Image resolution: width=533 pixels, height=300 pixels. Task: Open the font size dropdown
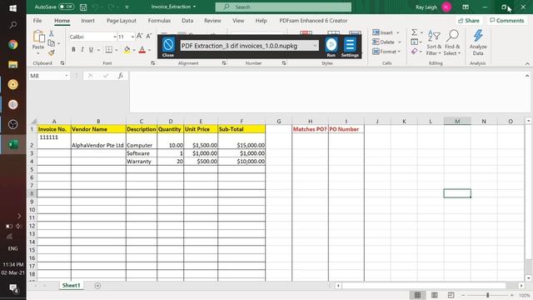click(132, 37)
